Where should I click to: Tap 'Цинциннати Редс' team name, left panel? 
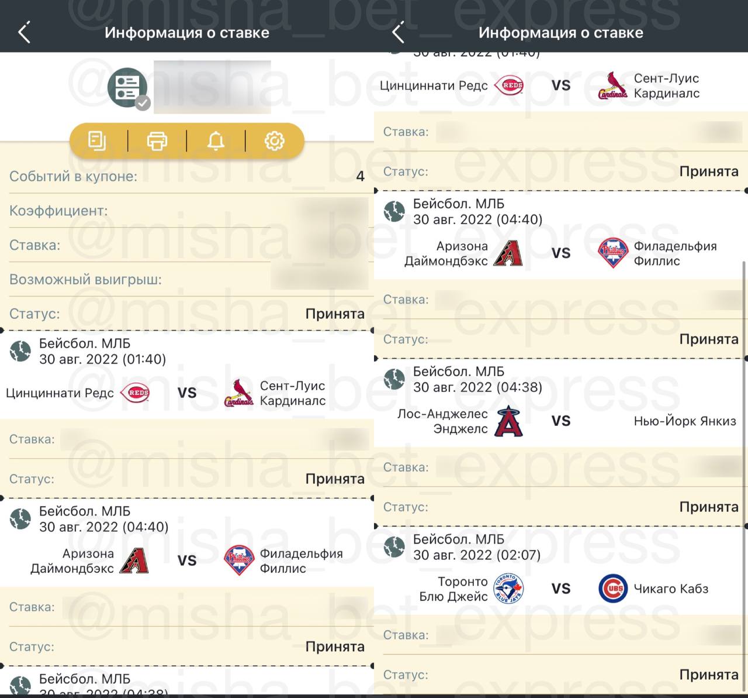tap(60, 393)
